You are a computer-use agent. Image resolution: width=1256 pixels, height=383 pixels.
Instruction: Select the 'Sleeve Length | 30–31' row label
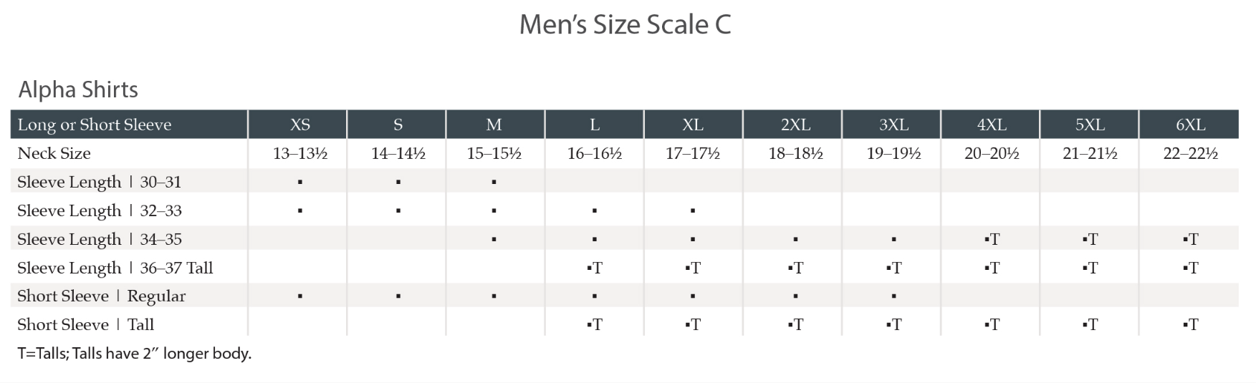point(99,182)
